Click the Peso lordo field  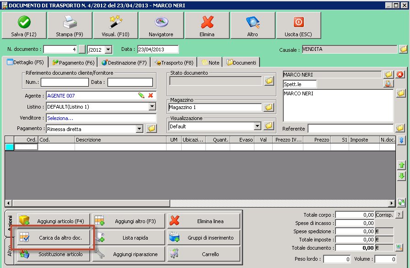(337, 259)
